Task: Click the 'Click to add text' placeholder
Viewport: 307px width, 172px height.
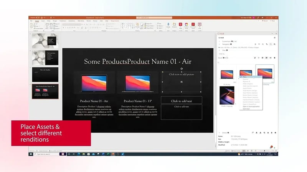Action: [x=182, y=100]
